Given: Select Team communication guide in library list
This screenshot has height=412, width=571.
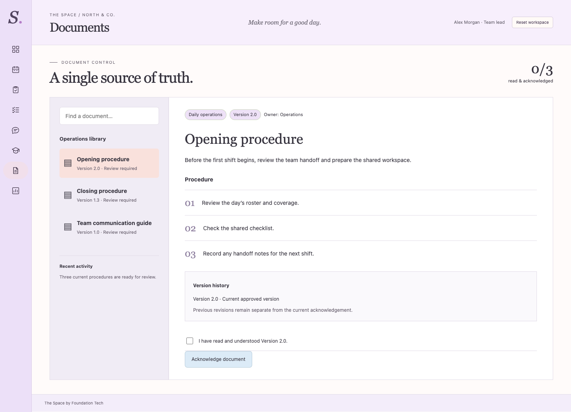Looking at the screenshot, I should click(109, 227).
